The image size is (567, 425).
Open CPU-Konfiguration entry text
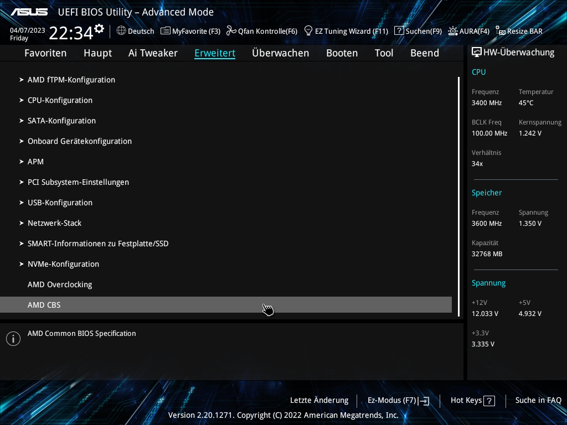coord(60,101)
